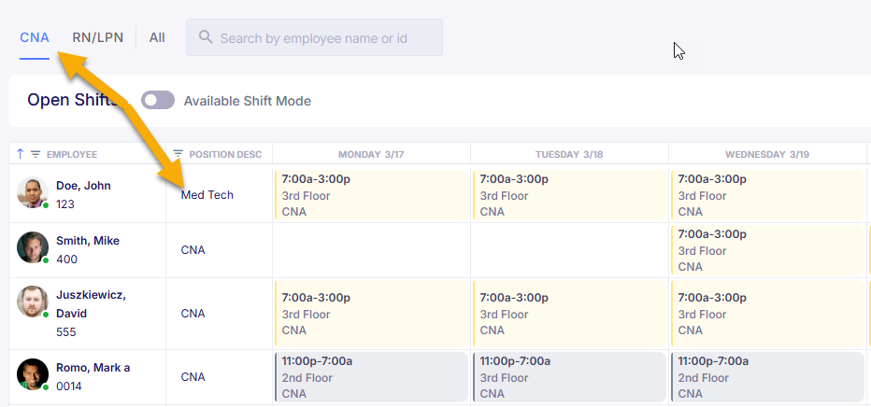
Task: Click Mike Smith's empty Monday shift cell
Action: [372, 250]
